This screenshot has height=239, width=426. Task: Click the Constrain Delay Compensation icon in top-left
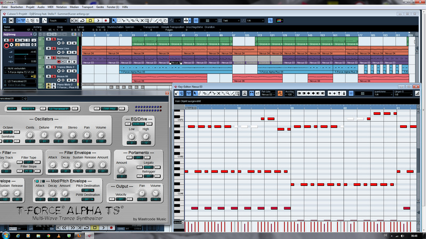pos(5,21)
